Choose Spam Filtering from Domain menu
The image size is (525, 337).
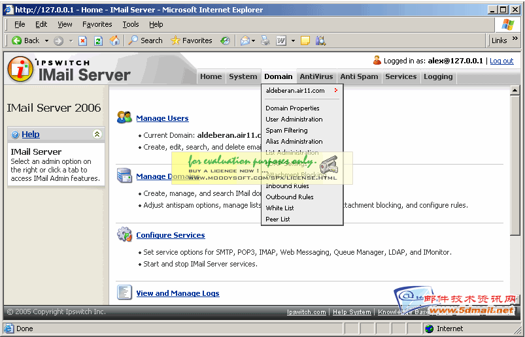tap(286, 131)
